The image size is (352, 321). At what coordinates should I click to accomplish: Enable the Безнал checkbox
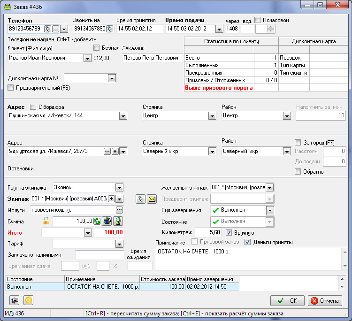[97, 48]
